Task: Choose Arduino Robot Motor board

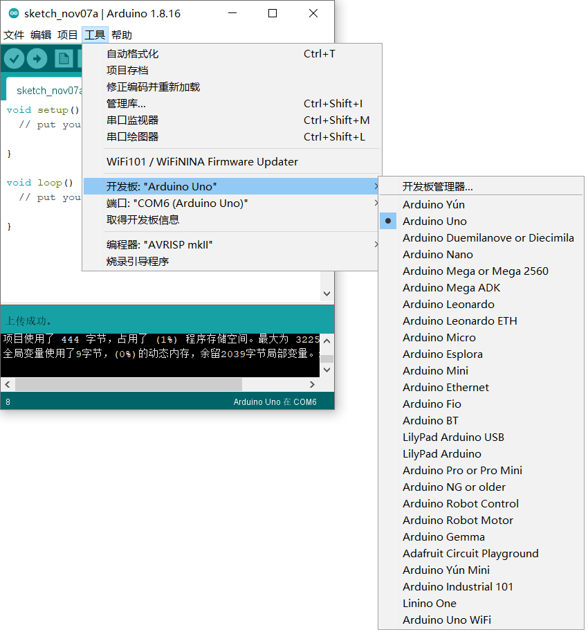Action: [481, 520]
